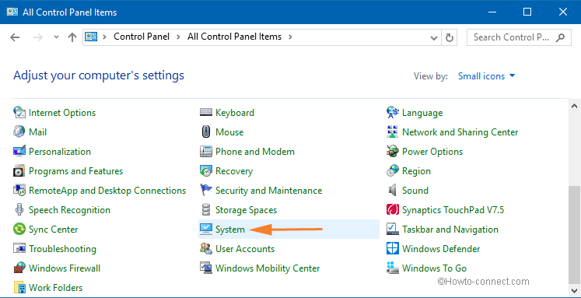Refresh the Control Panel view
Image resolution: width=581 pixels, height=298 pixels.
pyautogui.click(x=450, y=37)
